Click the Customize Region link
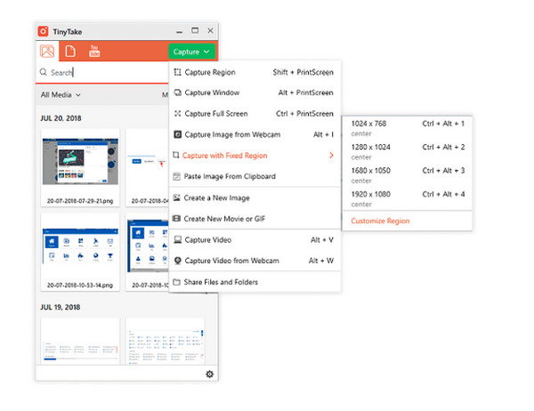Image resolution: width=534 pixels, height=411 pixels. [380, 221]
